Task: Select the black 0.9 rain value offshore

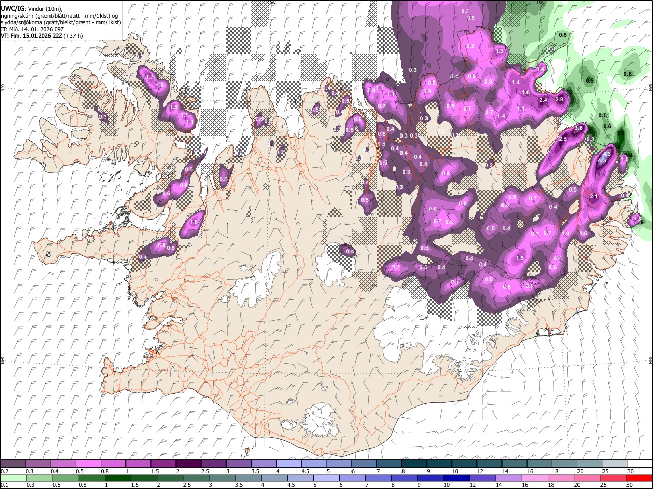Action: pyautogui.click(x=590, y=80)
